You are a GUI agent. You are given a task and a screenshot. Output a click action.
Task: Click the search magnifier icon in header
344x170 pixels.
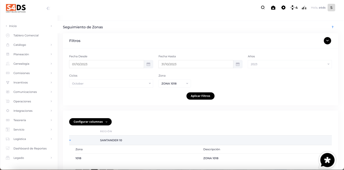click(x=263, y=8)
